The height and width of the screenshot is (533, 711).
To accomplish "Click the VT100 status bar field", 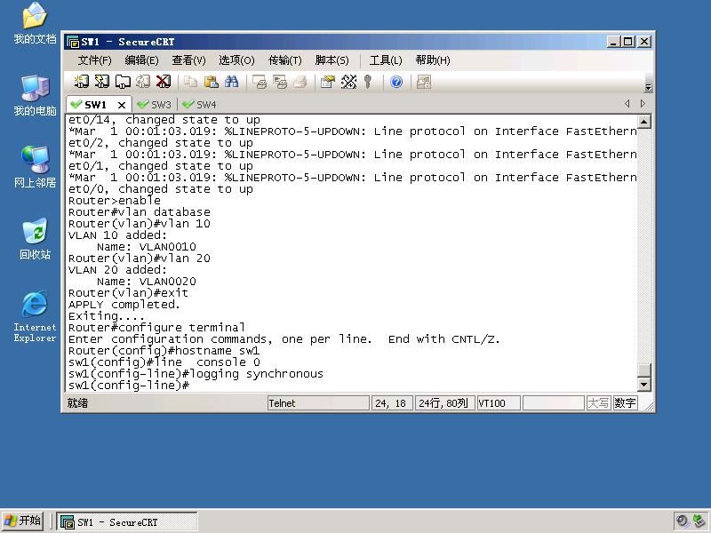I will [x=498, y=403].
